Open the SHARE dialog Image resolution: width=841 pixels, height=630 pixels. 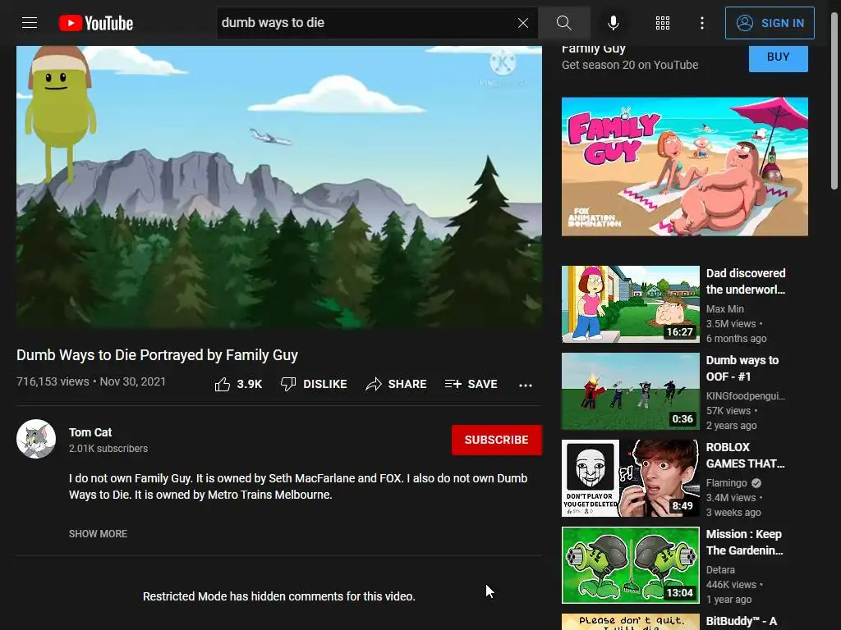point(396,384)
